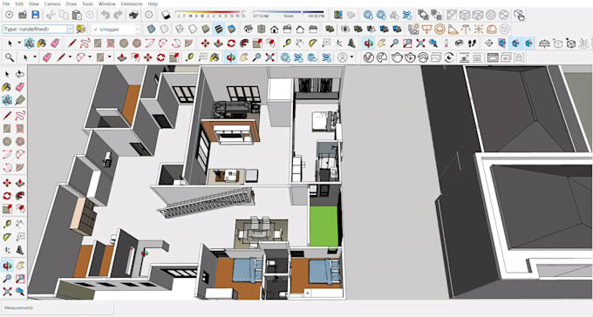Expand the Rectangle shapes dropdown arrow in Getting Started row
Image resolution: width=593 pixels, height=317 pixels.
coord(110,57)
